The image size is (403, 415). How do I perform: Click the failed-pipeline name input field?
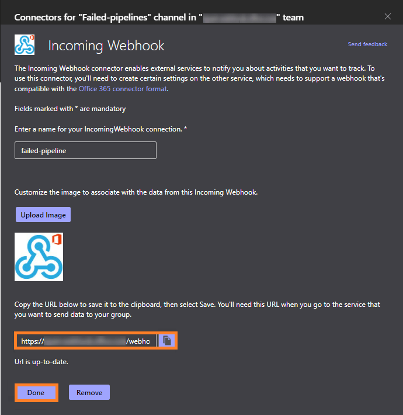pos(85,150)
